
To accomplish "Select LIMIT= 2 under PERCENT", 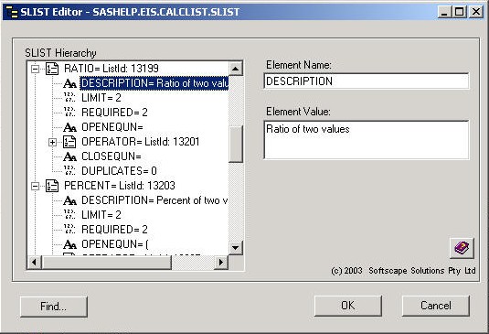I will (101, 215).
